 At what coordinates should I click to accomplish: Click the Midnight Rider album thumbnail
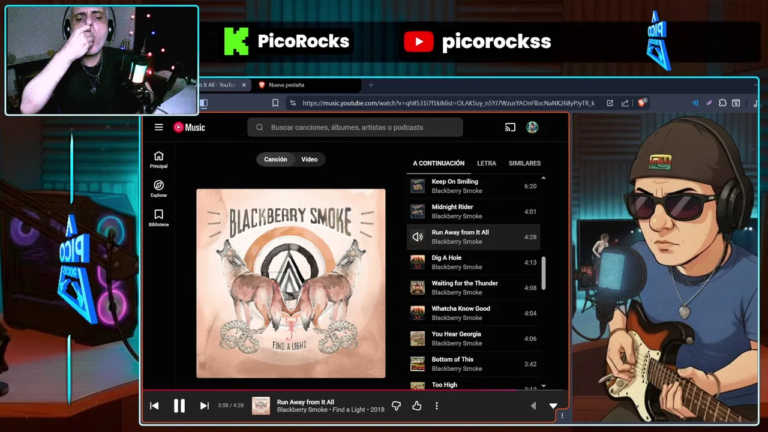click(418, 211)
